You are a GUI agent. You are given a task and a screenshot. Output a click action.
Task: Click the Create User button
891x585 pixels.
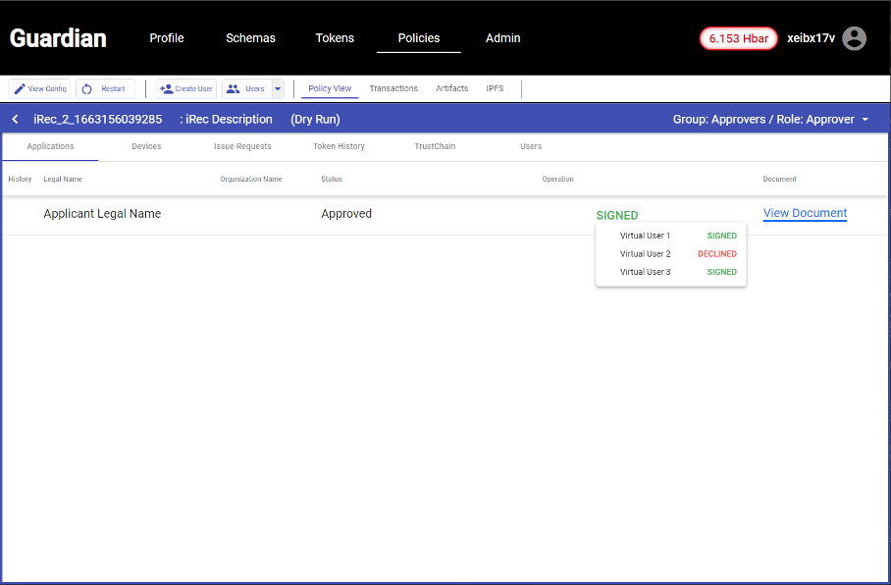click(185, 89)
